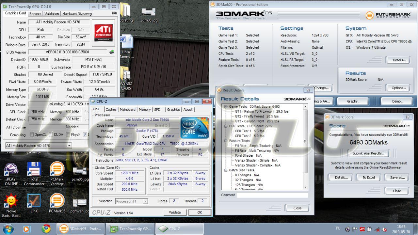Open the PCMark05 desktop shortcut
Image resolution: width=418 pixels, height=235 pixels.
[57, 203]
